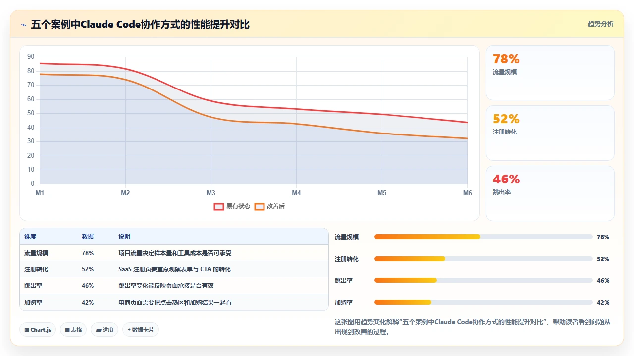634x356 pixels.
Task: Click 78% at the progress bar end
Action: click(x=603, y=237)
